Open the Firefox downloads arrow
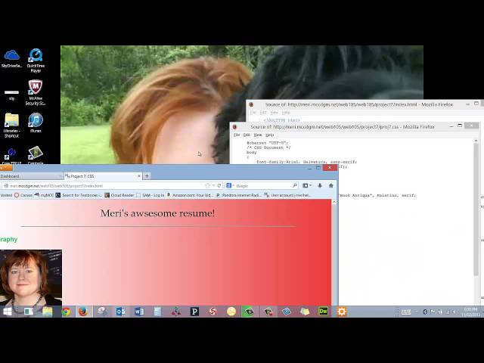The width and height of the screenshot is (484, 363). [x=320, y=185]
